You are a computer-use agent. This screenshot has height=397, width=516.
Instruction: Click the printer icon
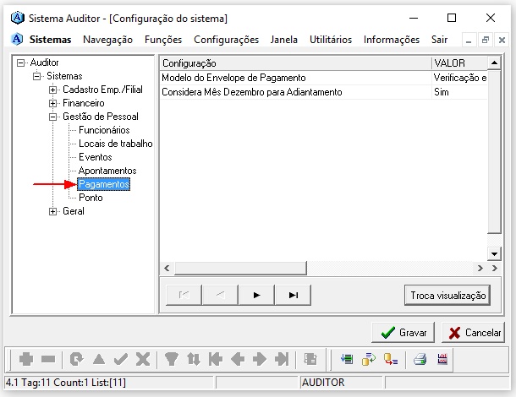click(420, 359)
